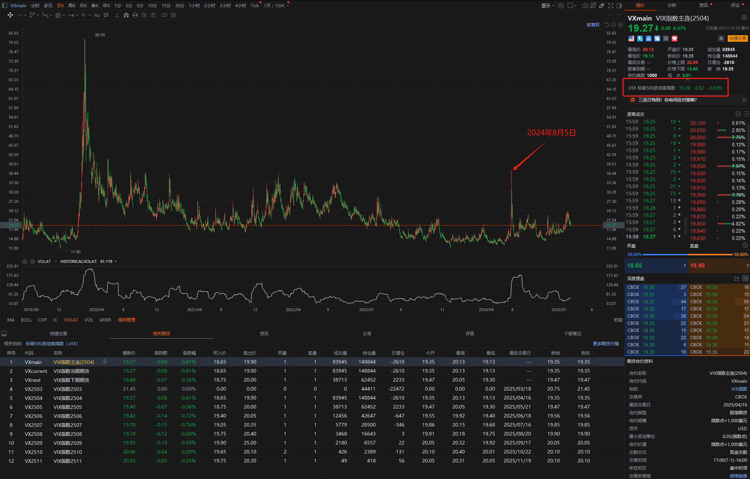The width and height of the screenshot is (750, 479).
Task: Click the fullscreen chart icon
Action: pyautogui.click(x=611, y=5)
